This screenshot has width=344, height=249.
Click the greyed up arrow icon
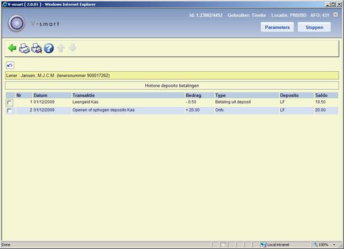coord(61,48)
